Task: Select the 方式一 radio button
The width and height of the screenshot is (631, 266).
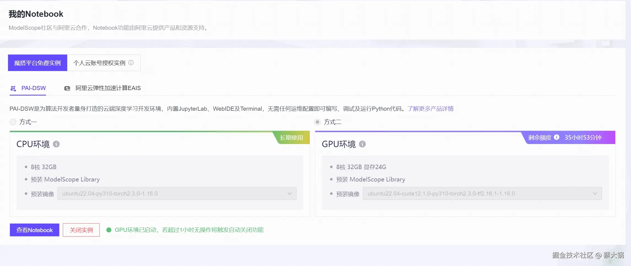Action: pos(13,122)
